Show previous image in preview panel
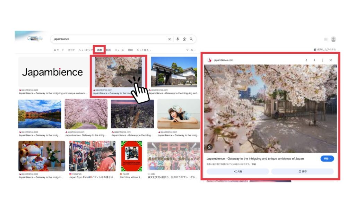355x213 pixels. click(306, 60)
